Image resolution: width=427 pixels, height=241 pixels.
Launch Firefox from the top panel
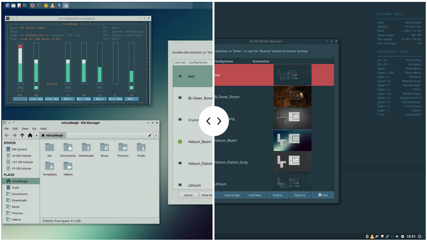click(33, 5)
